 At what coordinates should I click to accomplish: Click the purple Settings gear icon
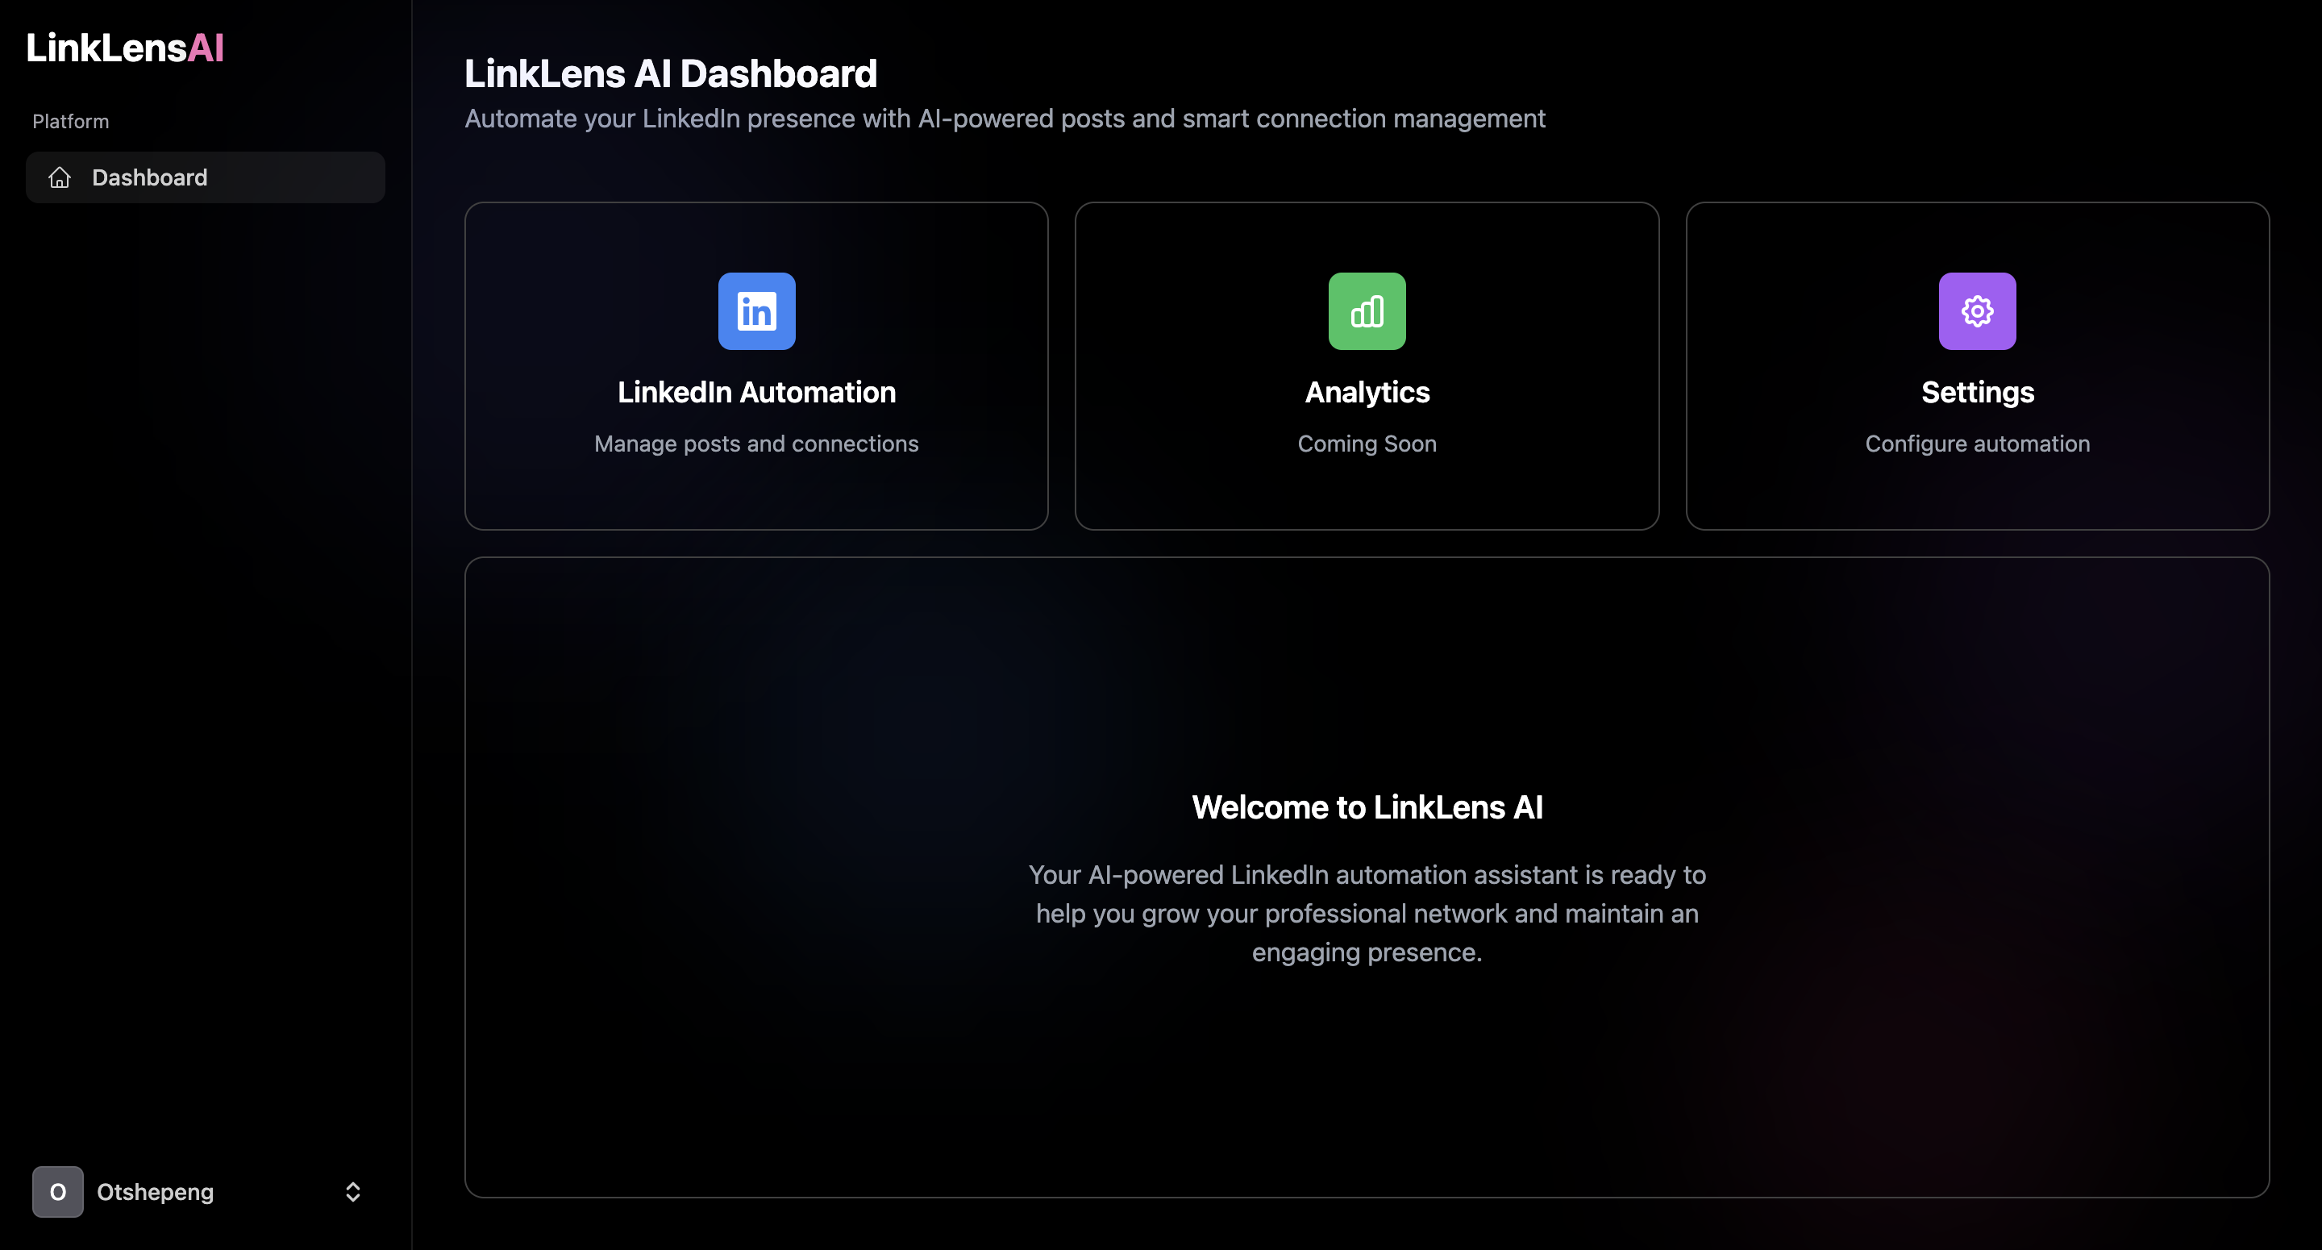click(x=1977, y=311)
